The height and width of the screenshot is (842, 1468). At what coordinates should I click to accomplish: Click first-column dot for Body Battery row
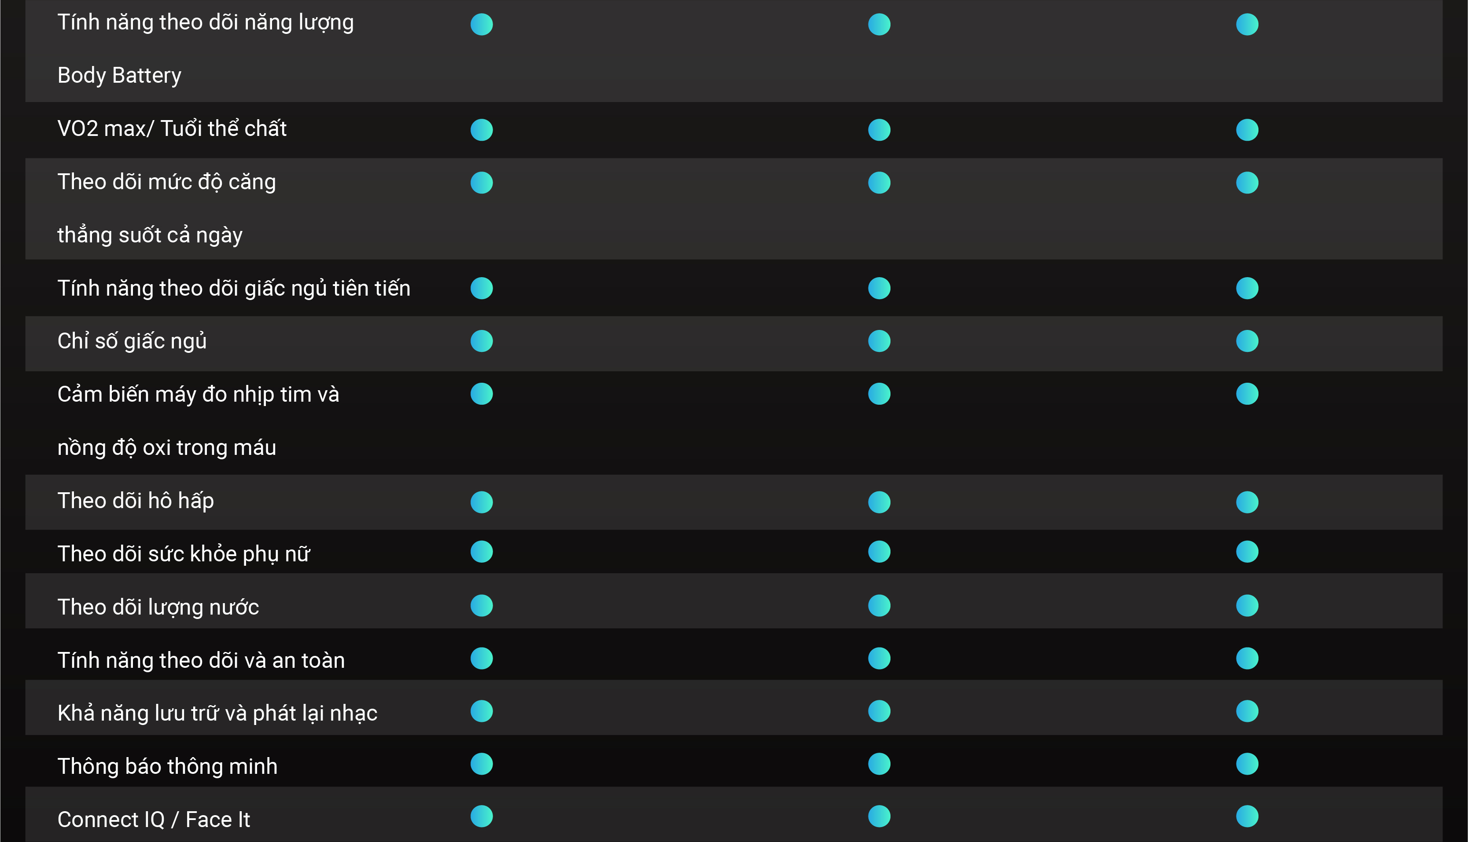click(x=482, y=24)
